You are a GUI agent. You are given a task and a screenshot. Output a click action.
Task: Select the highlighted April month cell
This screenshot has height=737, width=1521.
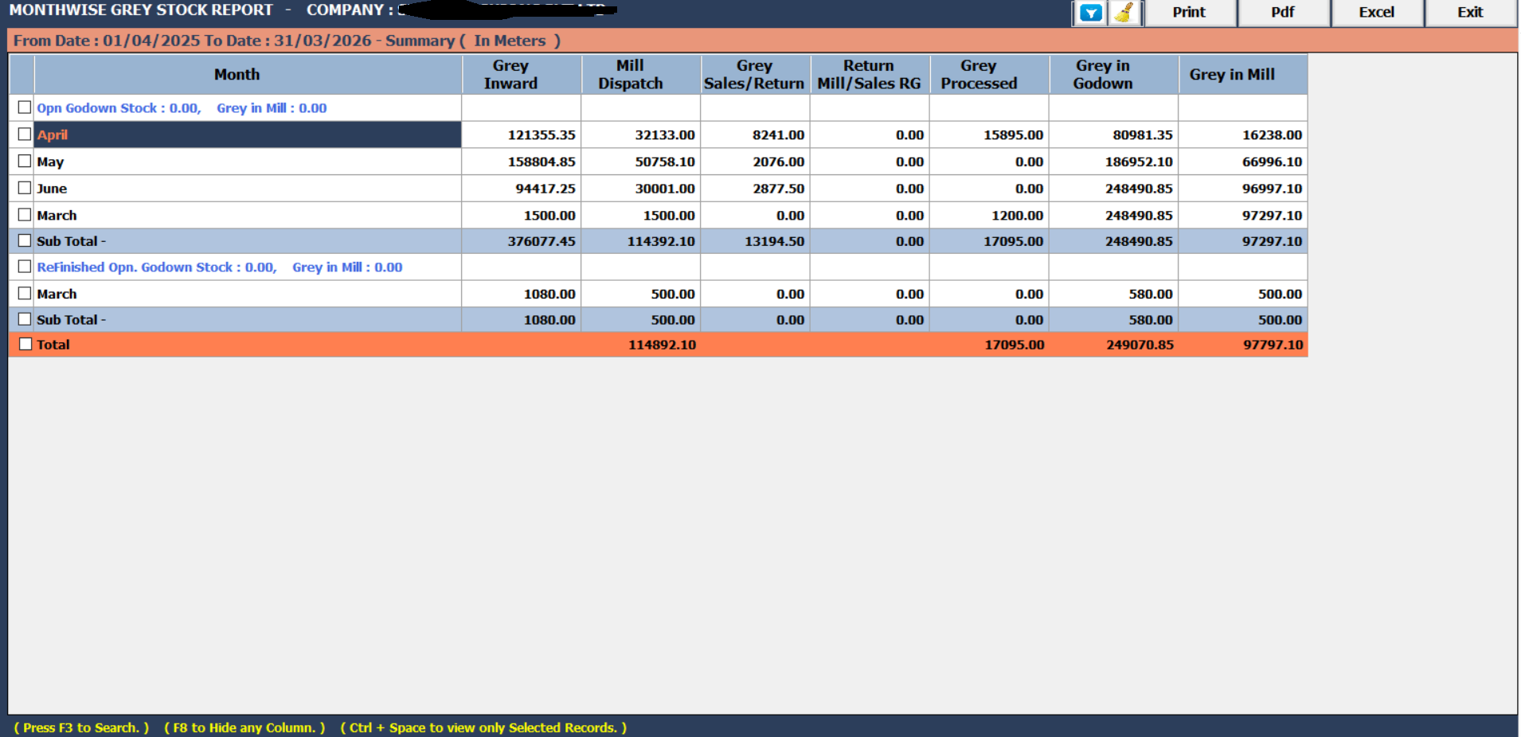click(x=247, y=135)
